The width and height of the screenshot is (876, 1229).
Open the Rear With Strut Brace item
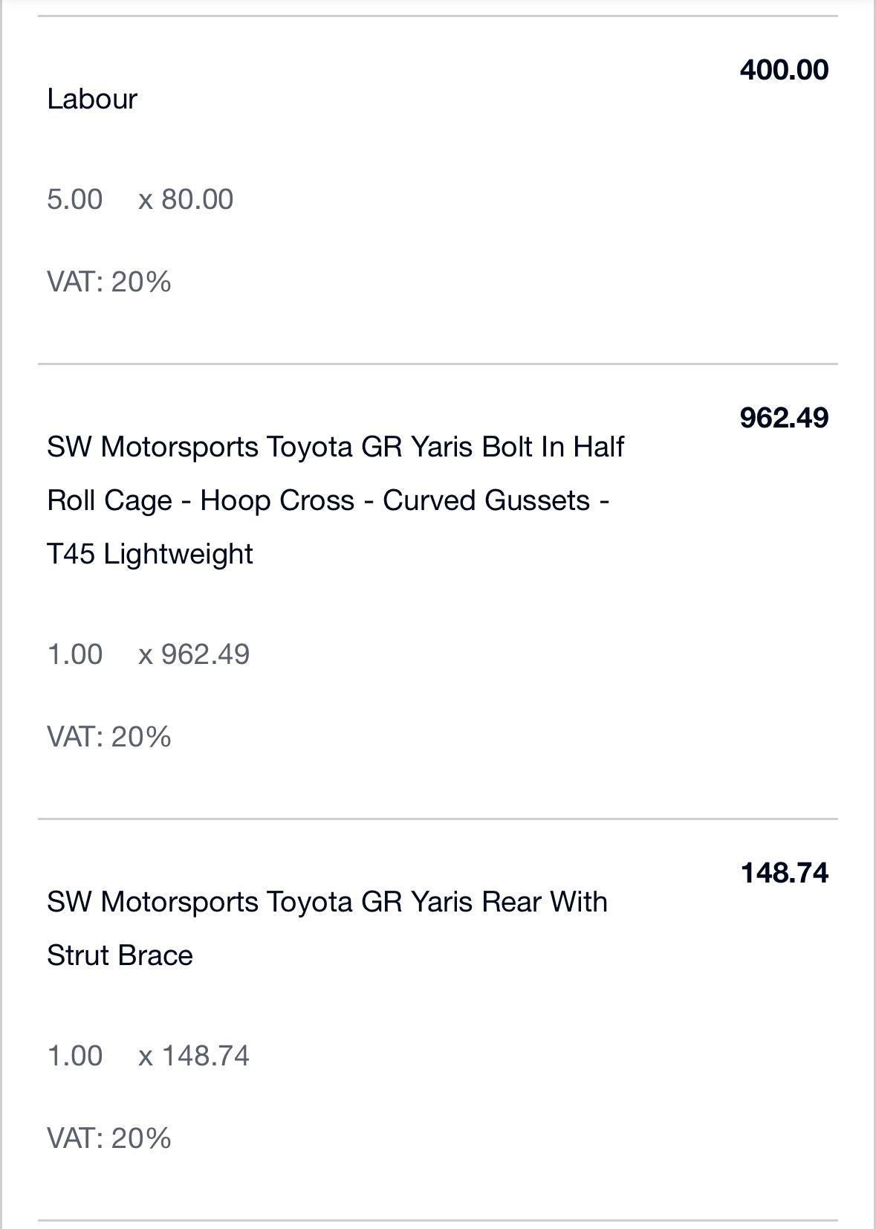click(x=328, y=929)
